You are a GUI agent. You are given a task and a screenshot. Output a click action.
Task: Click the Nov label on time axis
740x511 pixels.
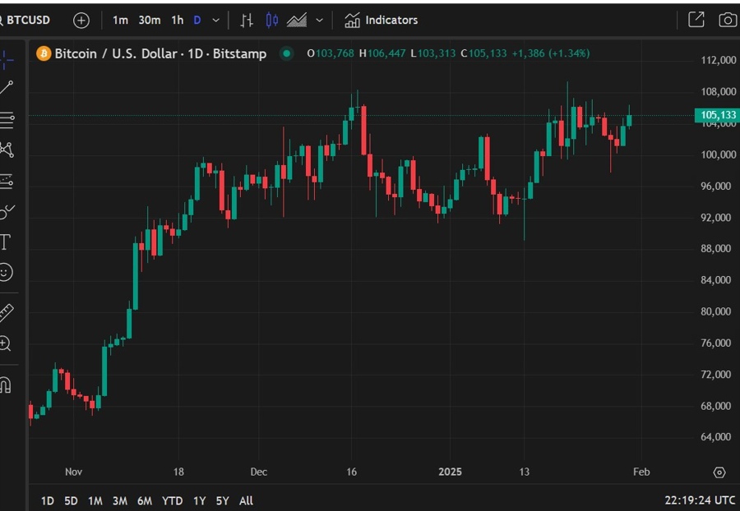[x=74, y=472]
